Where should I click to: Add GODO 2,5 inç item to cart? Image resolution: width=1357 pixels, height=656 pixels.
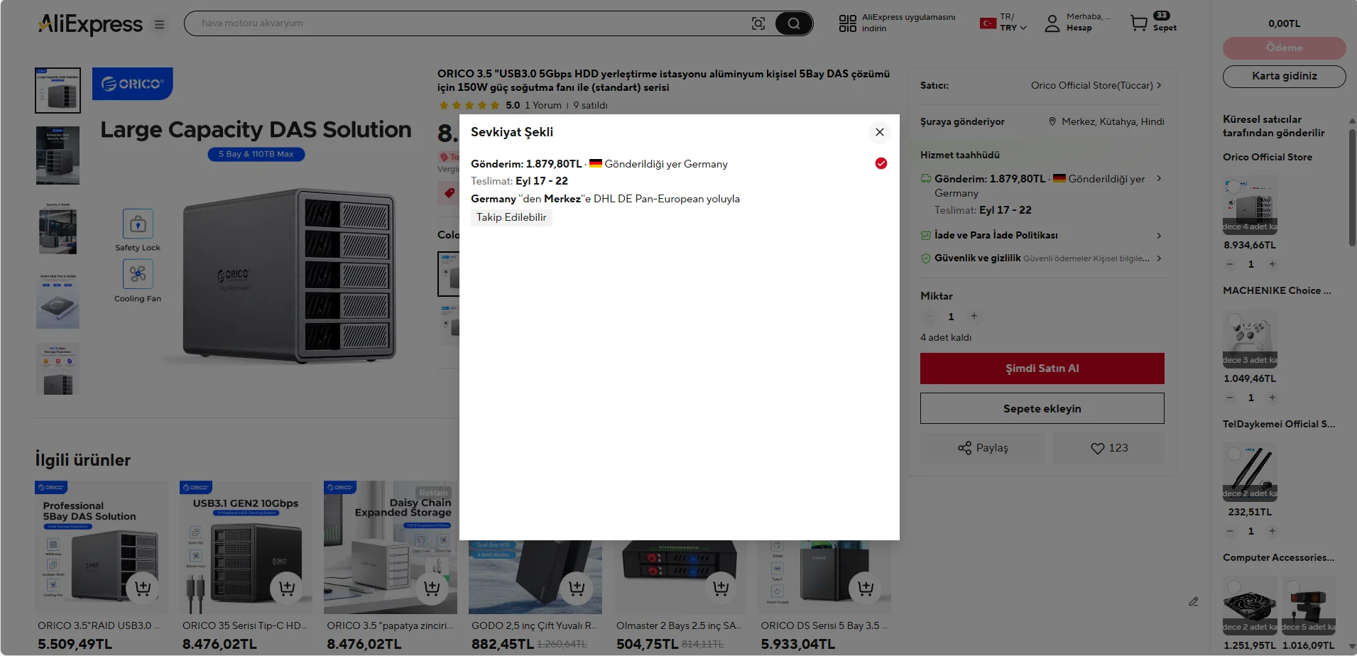point(577,588)
